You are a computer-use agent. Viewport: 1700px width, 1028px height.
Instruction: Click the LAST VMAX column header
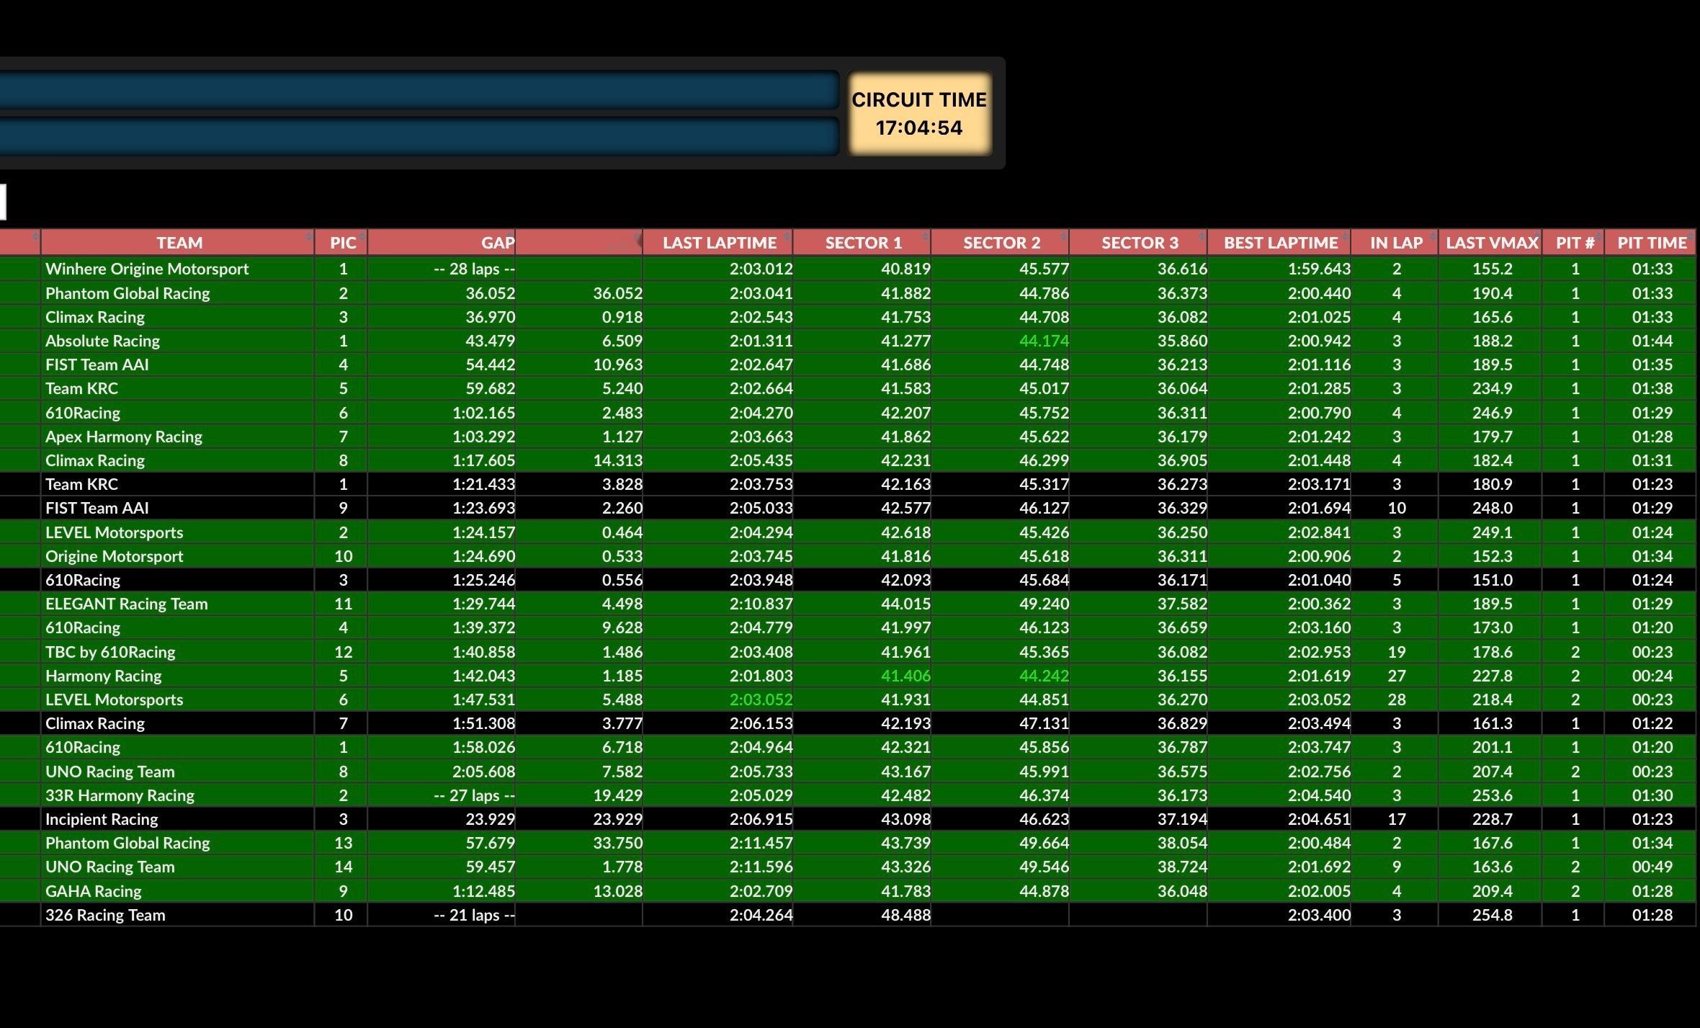[x=1491, y=243]
